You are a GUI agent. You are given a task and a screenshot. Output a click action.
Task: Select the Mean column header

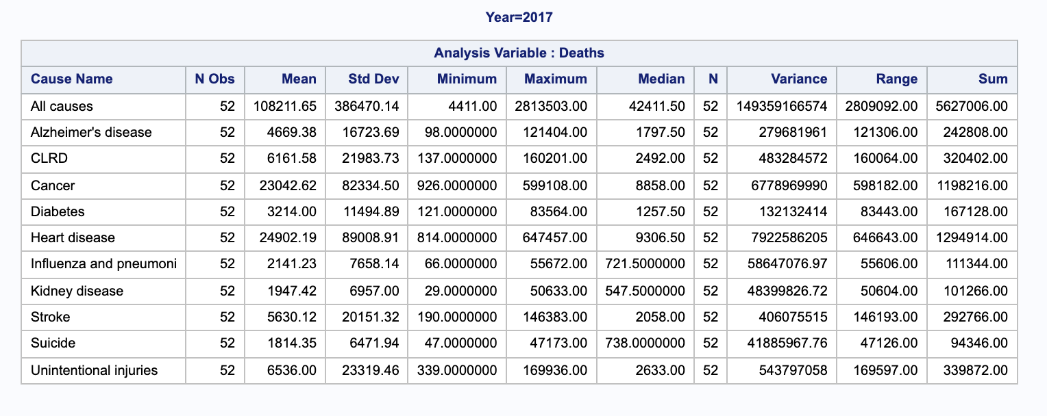point(299,79)
